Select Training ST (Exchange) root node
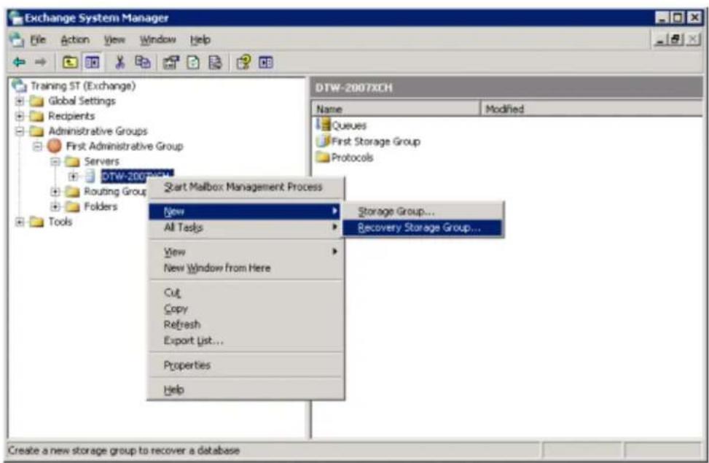The width and height of the screenshot is (709, 463). [x=83, y=85]
